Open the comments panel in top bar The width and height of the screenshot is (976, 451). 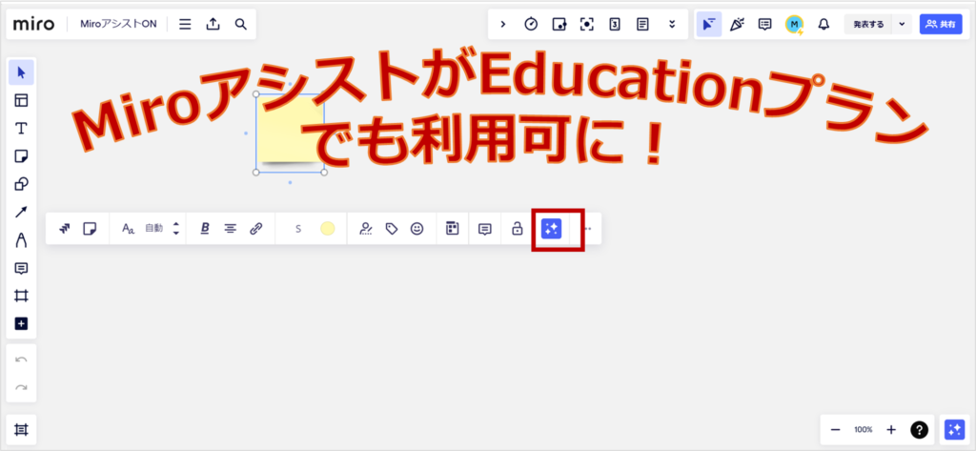(x=765, y=24)
